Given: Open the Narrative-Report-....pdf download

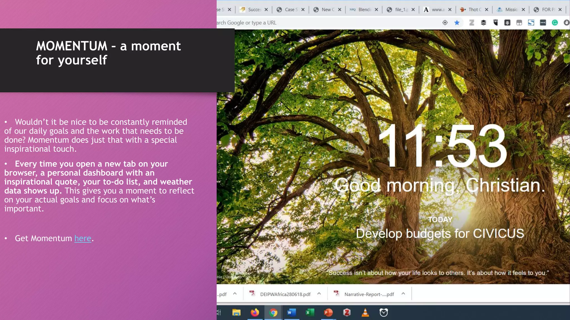Looking at the screenshot, I should [369, 294].
